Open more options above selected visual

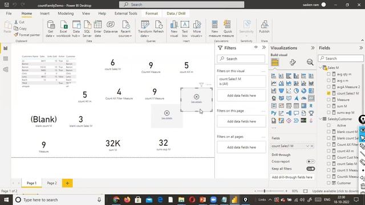tap(209, 85)
